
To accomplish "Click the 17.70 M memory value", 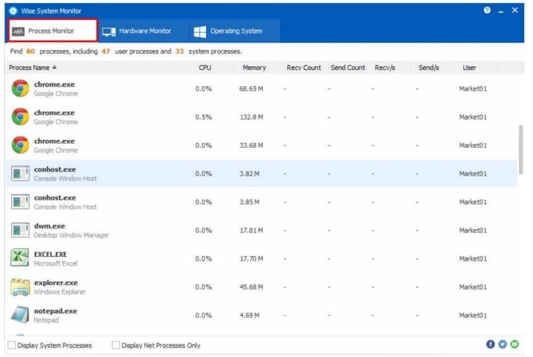I will 251,259.
